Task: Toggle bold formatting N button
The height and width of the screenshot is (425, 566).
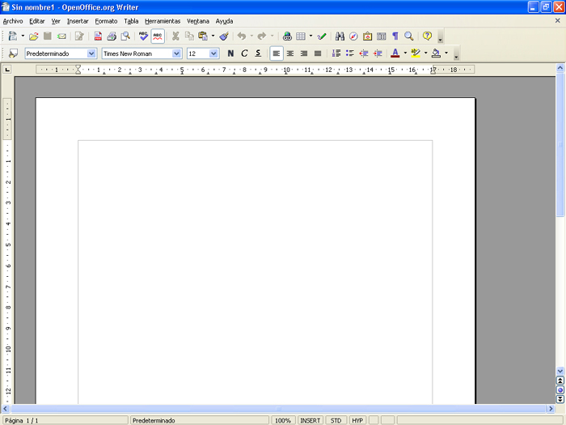Action: tap(230, 53)
